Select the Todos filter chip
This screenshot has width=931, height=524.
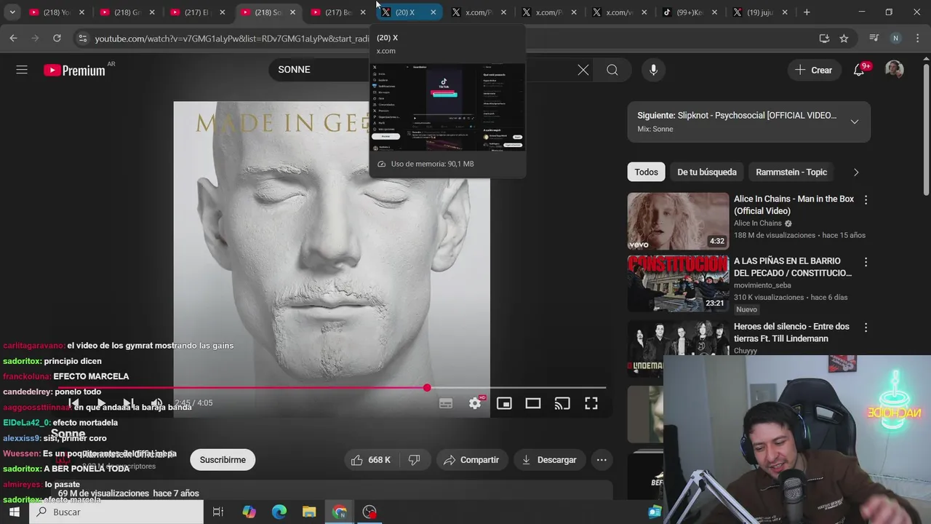[x=646, y=172]
